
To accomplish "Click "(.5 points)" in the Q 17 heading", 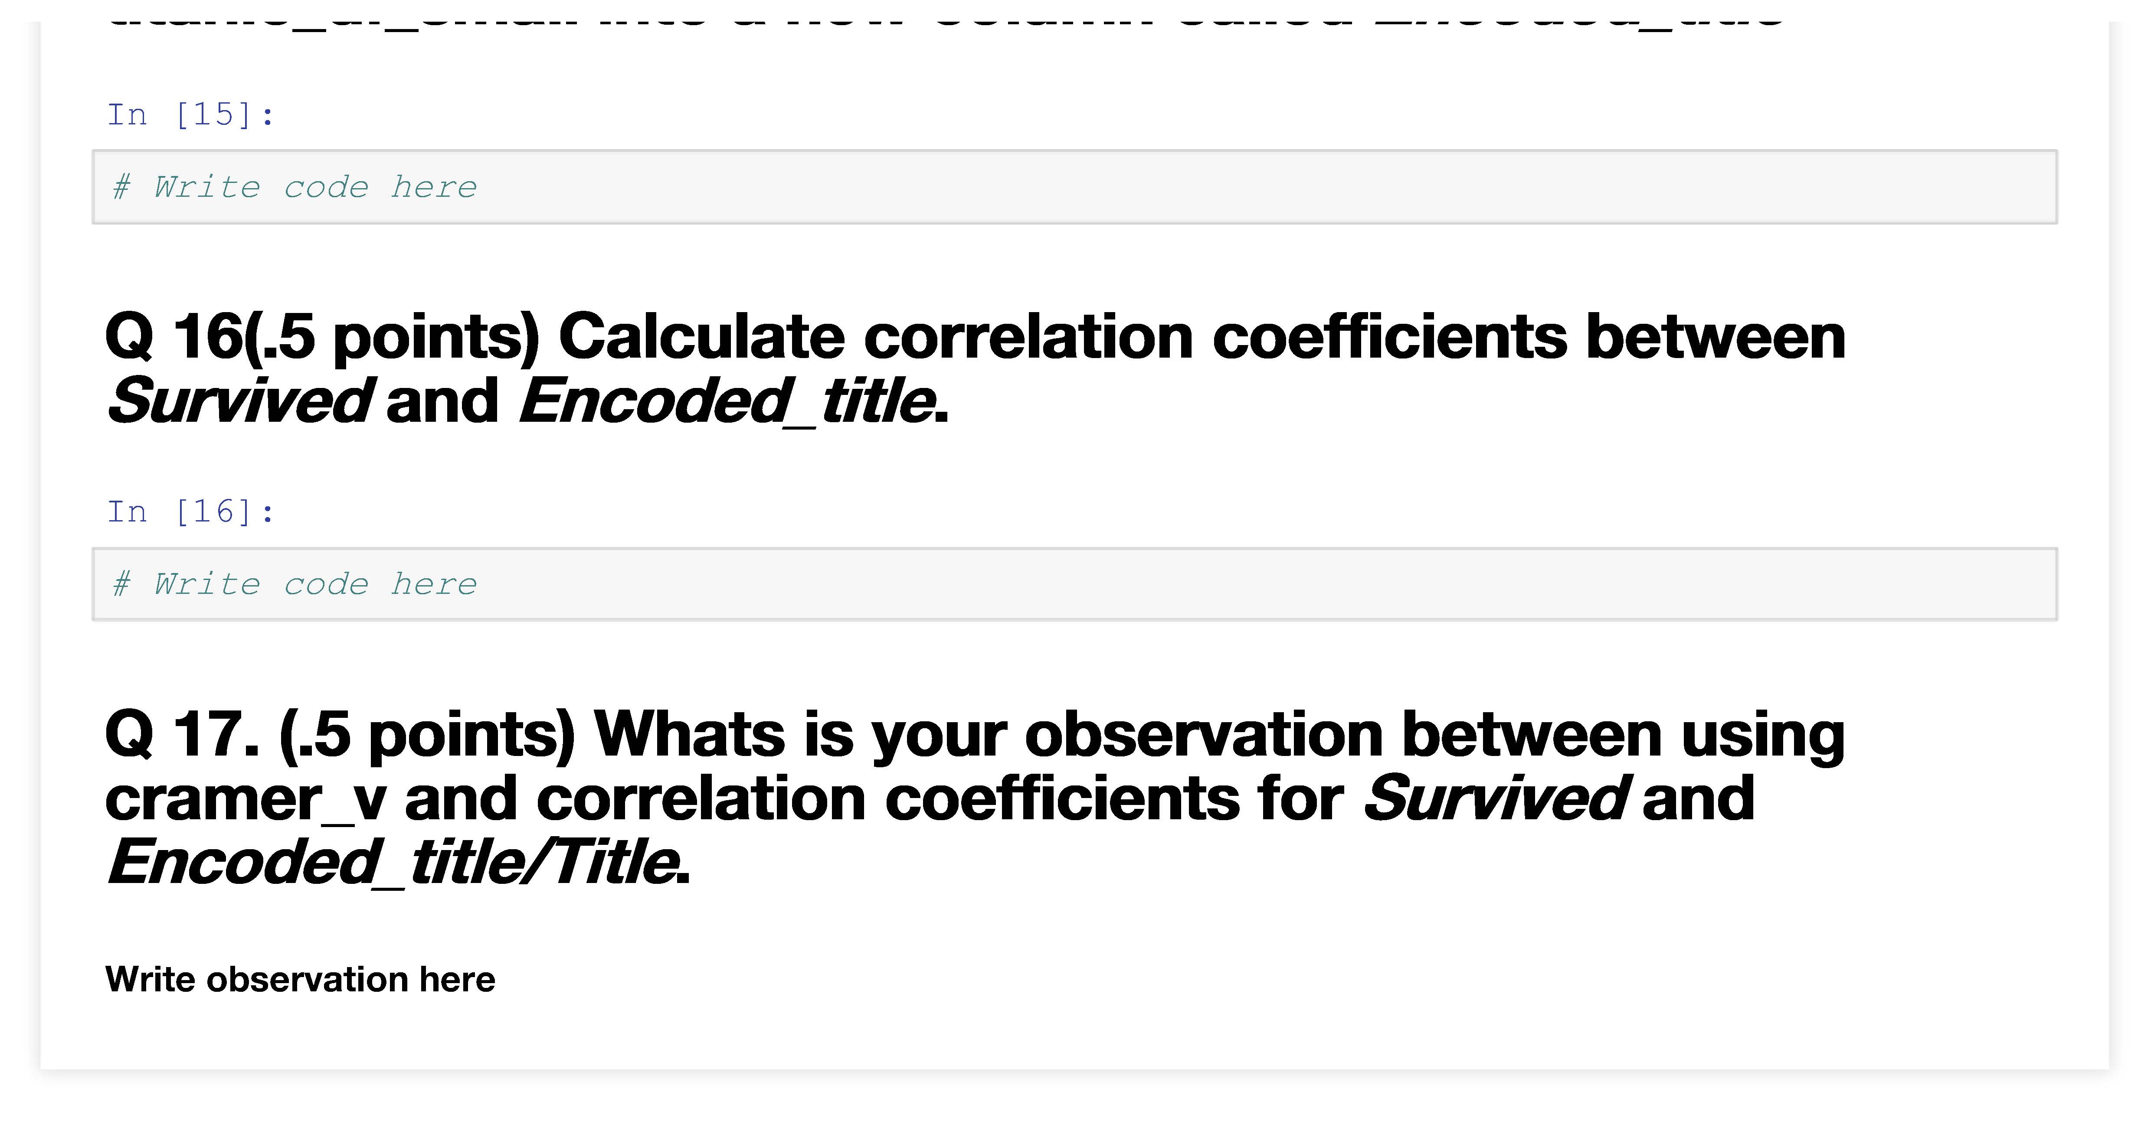I will [x=428, y=734].
